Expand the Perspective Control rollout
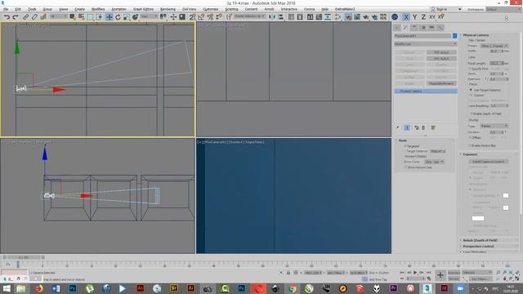Image resolution: width=523 pixels, height=294 pixels. (479, 247)
